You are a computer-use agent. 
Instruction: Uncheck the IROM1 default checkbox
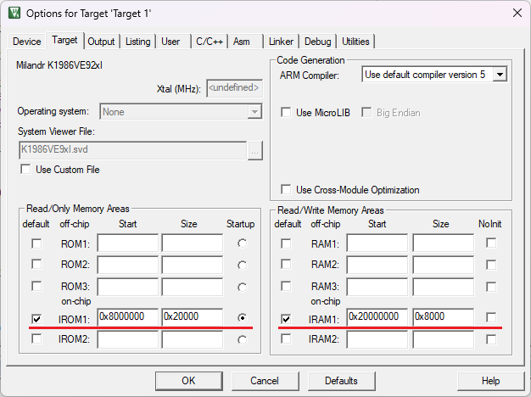click(36, 318)
